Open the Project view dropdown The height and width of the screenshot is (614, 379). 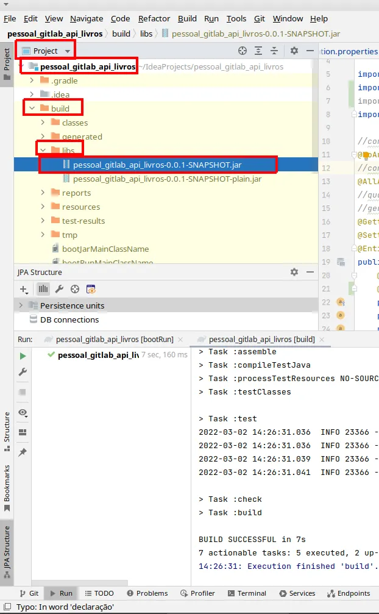pos(46,51)
